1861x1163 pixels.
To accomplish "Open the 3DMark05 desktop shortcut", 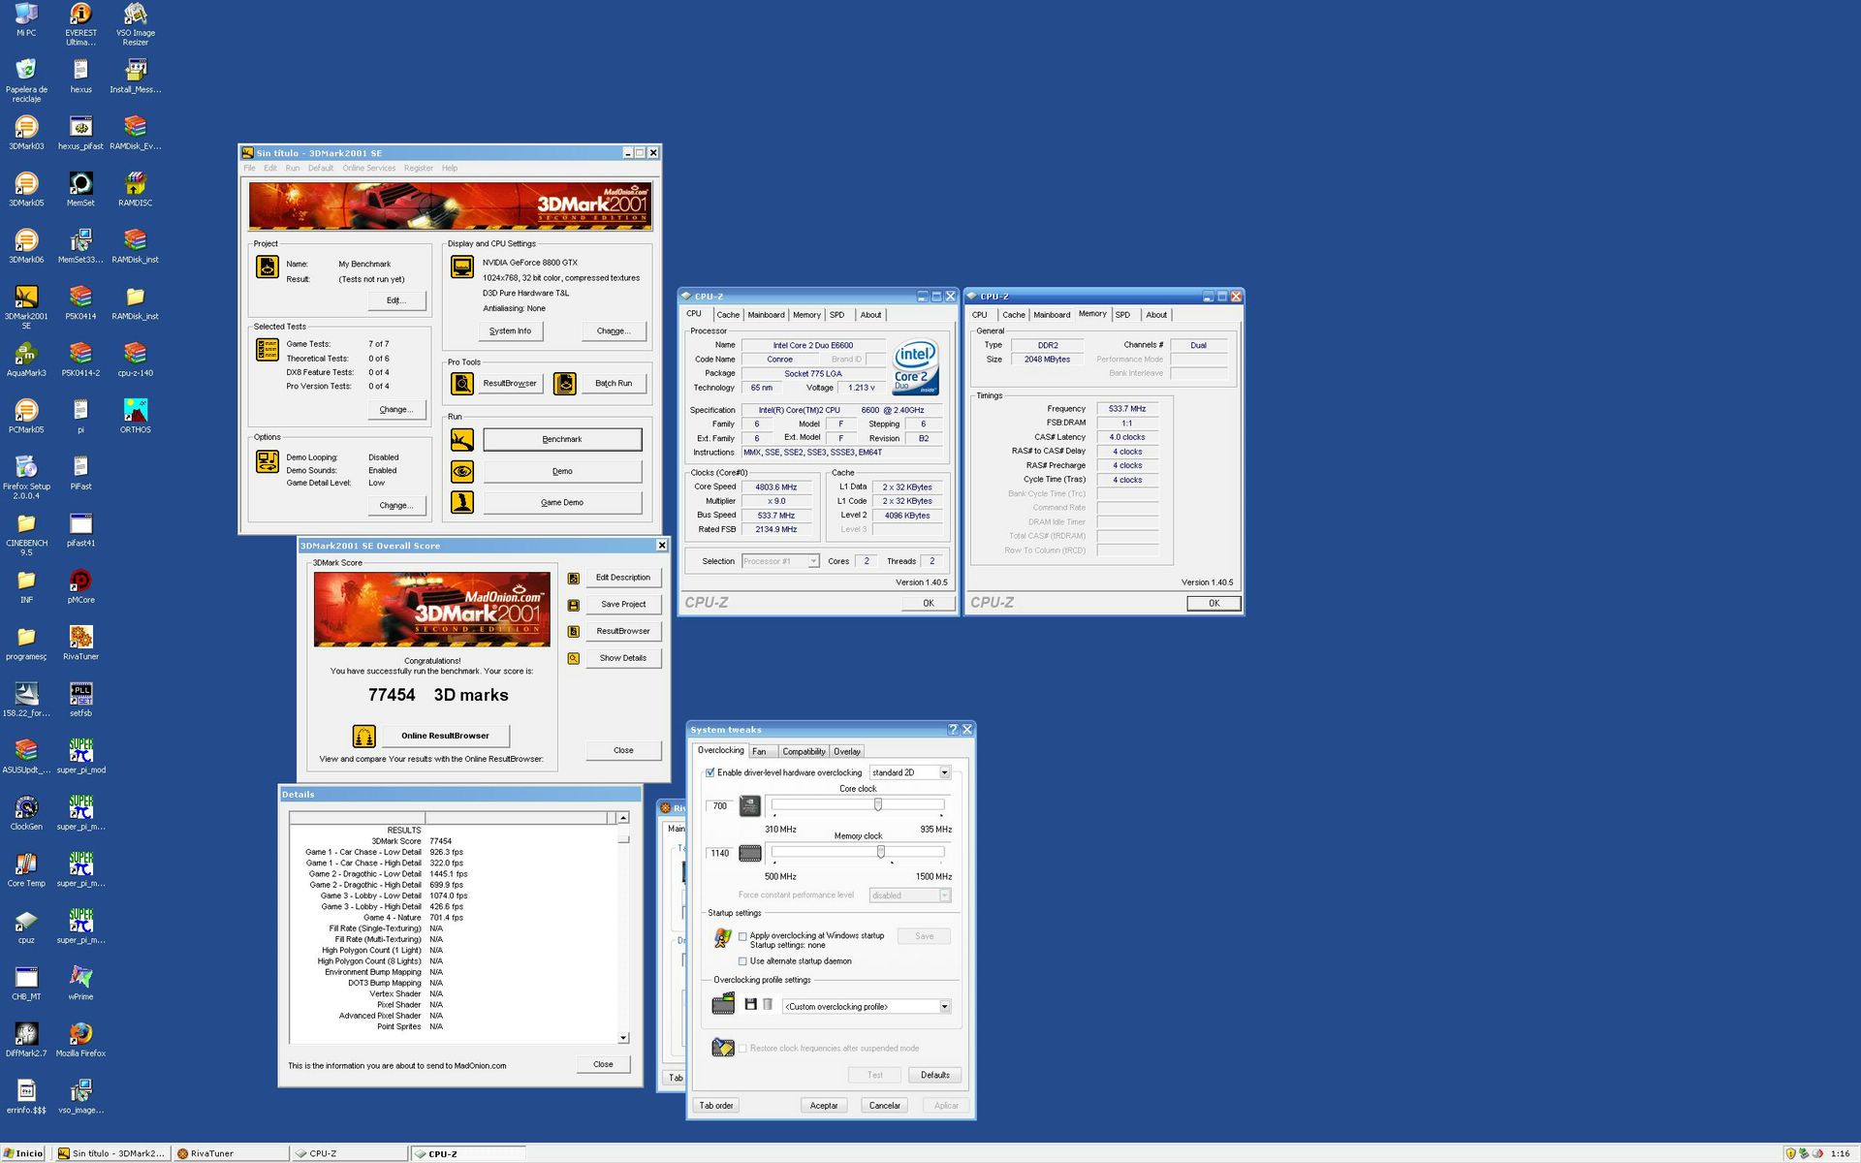I will 26,190.
